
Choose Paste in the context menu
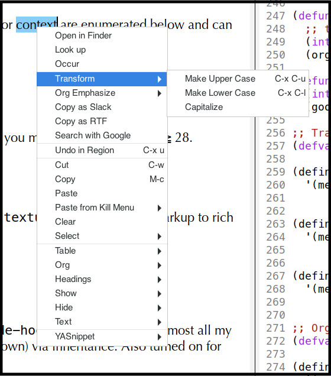pyautogui.click(x=102, y=193)
